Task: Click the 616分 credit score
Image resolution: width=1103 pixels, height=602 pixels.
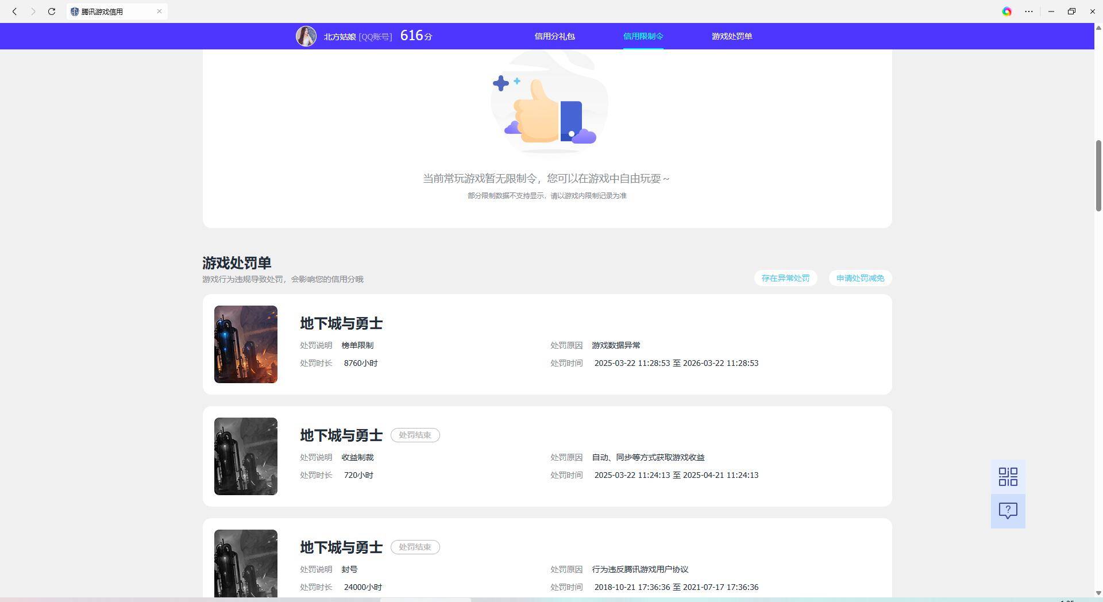Action: (x=416, y=36)
